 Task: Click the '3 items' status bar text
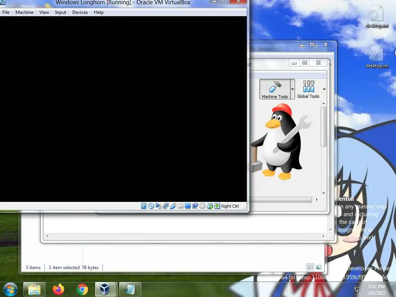(33, 268)
